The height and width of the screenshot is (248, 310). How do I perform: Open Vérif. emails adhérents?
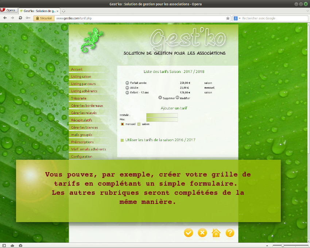pyautogui.click(x=89, y=149)
